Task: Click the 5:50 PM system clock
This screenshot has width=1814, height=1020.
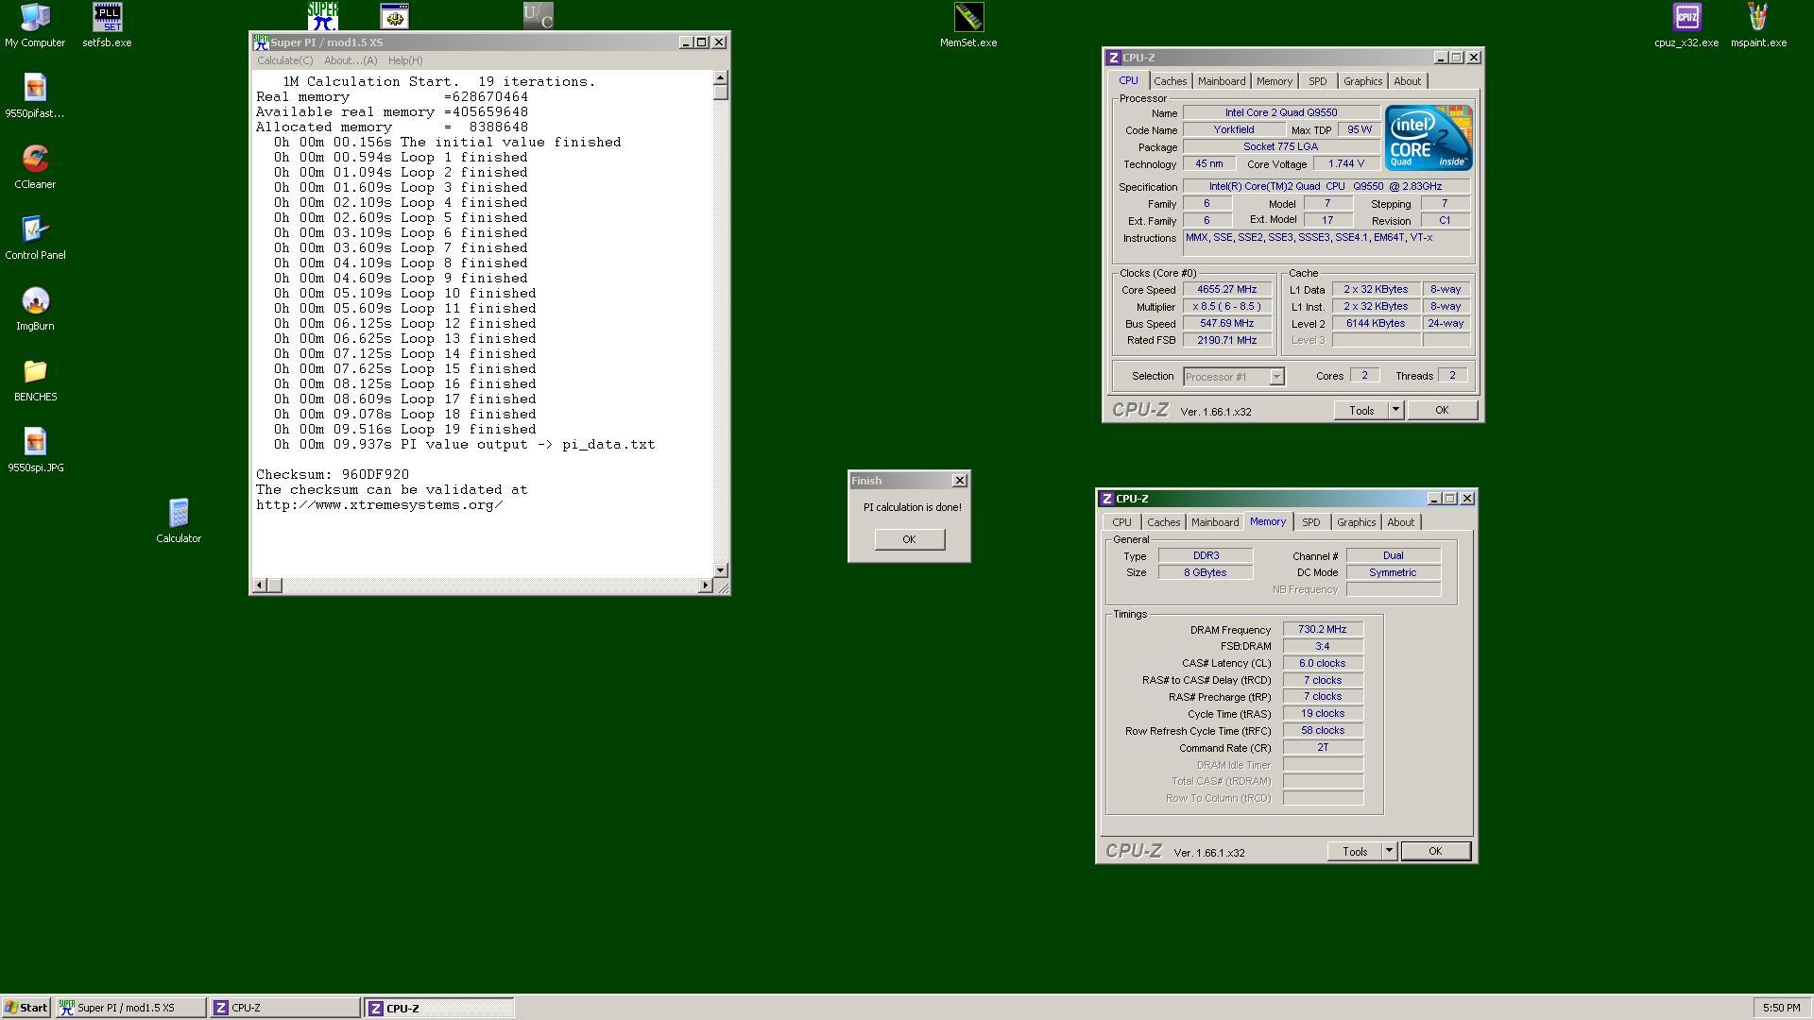Action: click(x=1781, y=1008)
